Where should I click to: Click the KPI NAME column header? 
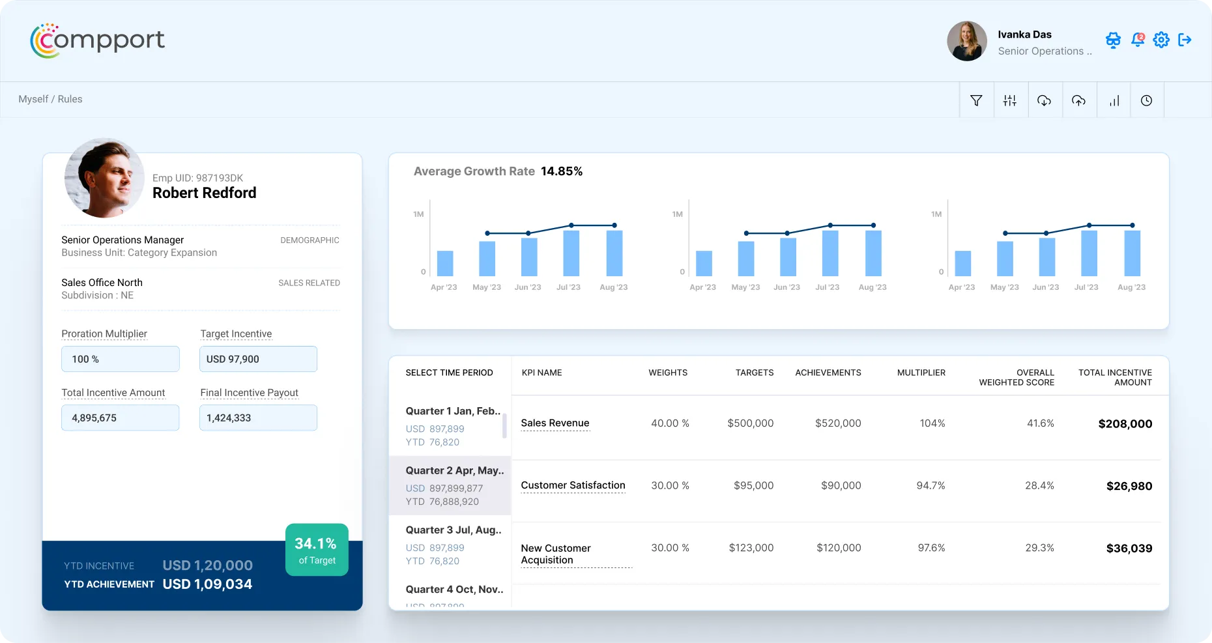click(541, 373)
